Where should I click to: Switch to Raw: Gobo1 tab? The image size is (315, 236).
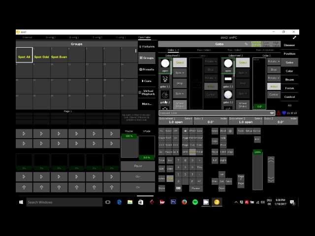[204, 50]
